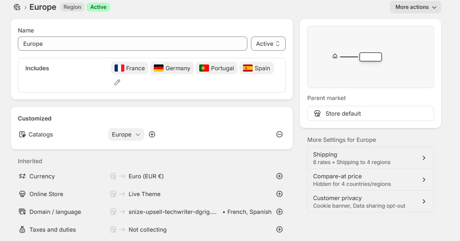460x241 pixels.
Task: Customize Online Store with its plus icon
Action: [279, 194]
